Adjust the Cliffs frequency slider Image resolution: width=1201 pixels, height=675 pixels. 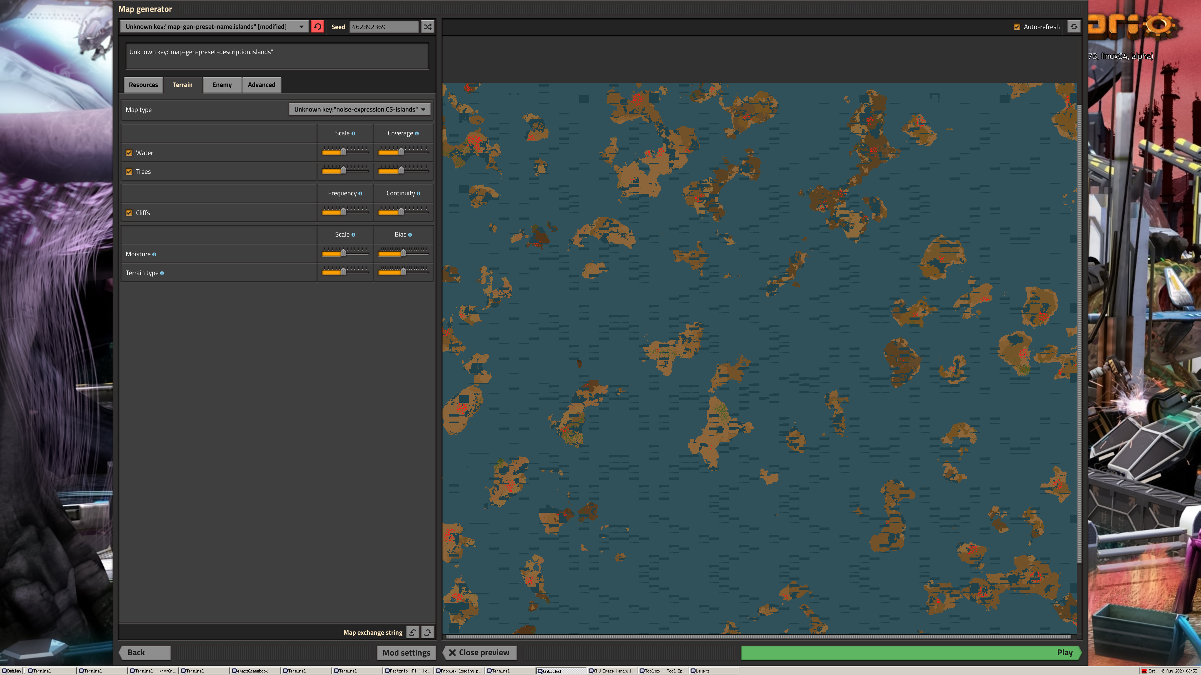pos(345,212)
